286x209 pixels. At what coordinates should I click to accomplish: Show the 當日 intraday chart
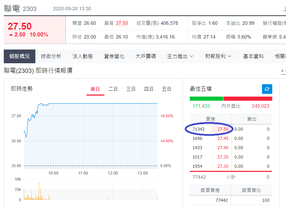pos(95,89)
